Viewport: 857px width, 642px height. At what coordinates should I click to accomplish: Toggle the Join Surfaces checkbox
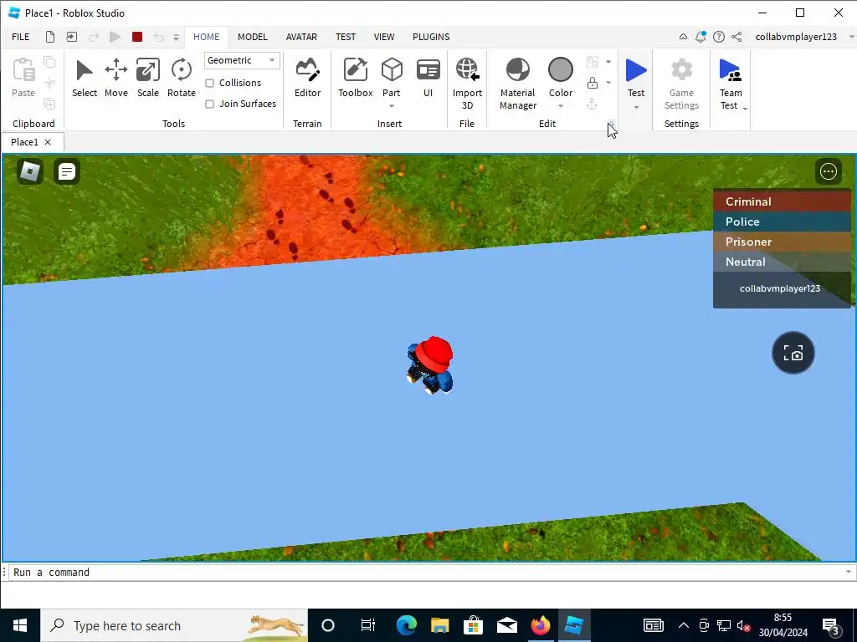(x=209, y=104)
